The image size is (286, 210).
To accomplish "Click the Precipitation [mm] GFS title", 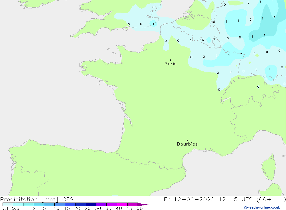I will coord(37,199).
